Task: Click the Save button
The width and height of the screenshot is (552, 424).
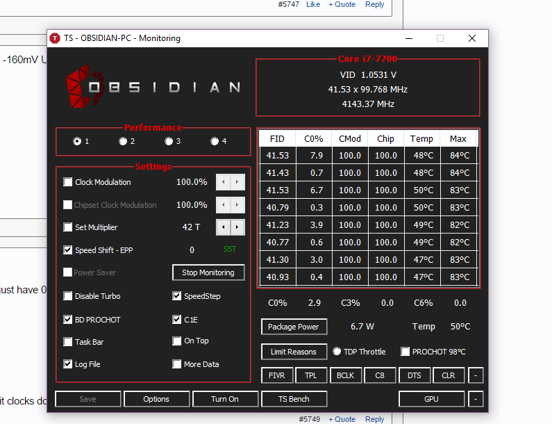Action: click(87, 399)
